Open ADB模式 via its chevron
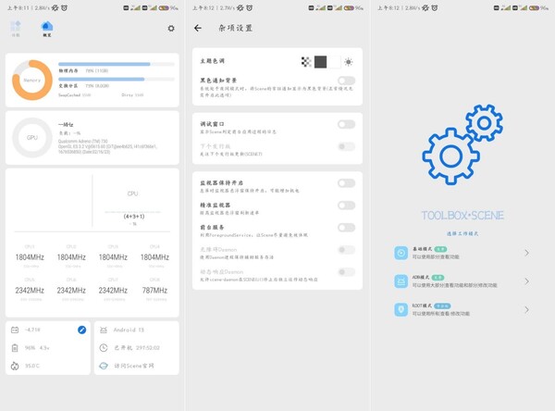 tap(526, 281)
